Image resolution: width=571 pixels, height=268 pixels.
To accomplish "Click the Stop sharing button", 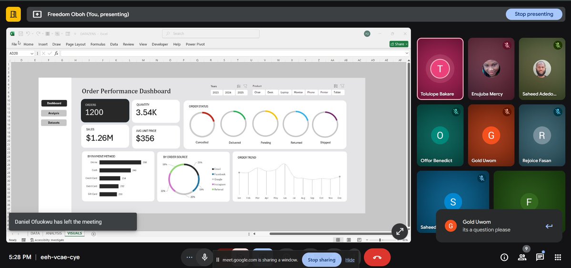I will tap(321, 259).
